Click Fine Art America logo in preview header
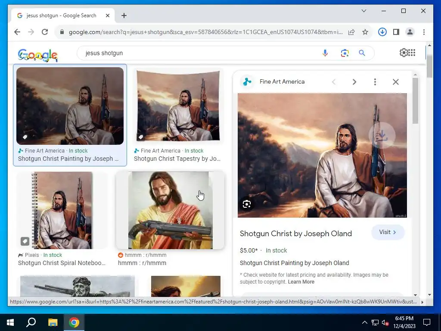 point(247,81)
